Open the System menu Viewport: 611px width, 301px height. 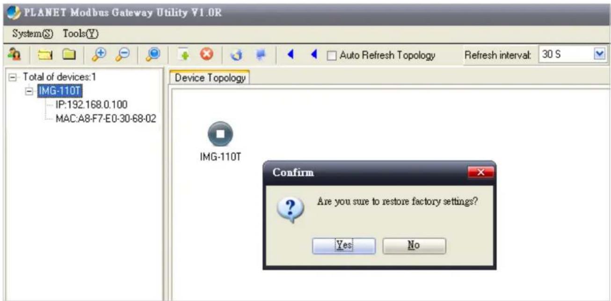[x=33, y=34]
